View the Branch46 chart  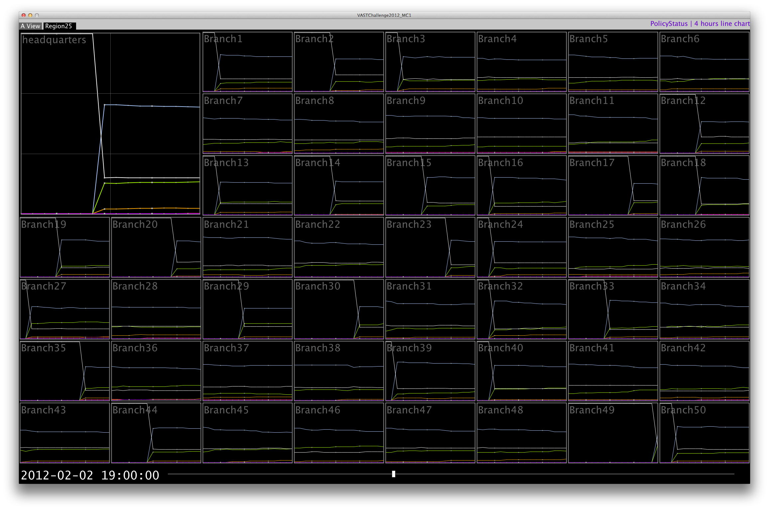(x=339, y=433)
